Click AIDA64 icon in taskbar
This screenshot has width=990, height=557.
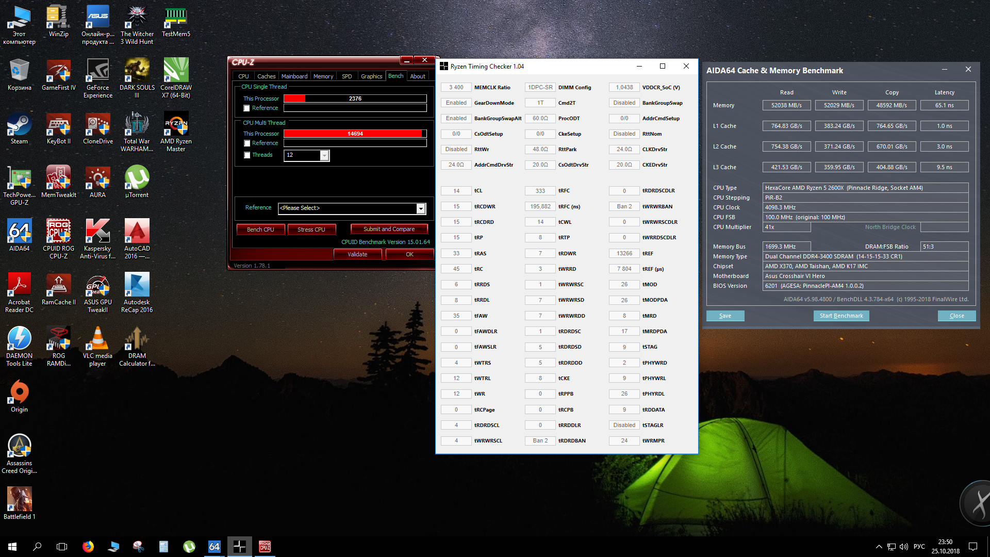214,547
